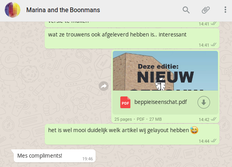Click read receipt ticks of second 14:41 message
Viewport: 232px width, 167px height.
point(214,45)
